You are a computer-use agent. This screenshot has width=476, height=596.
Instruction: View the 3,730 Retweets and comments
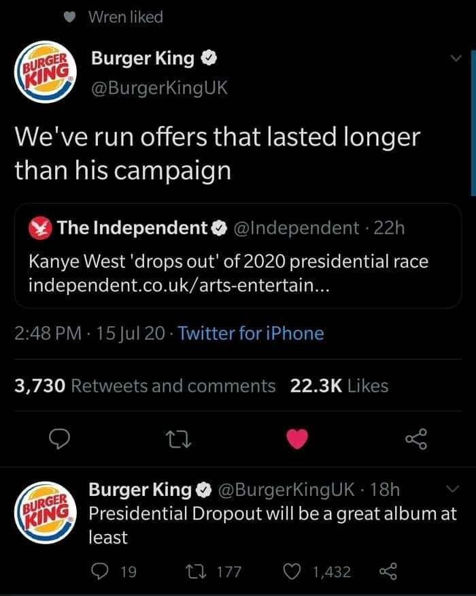click(x=146, y=386)
